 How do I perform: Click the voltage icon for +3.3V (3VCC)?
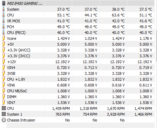click(4, 56)
